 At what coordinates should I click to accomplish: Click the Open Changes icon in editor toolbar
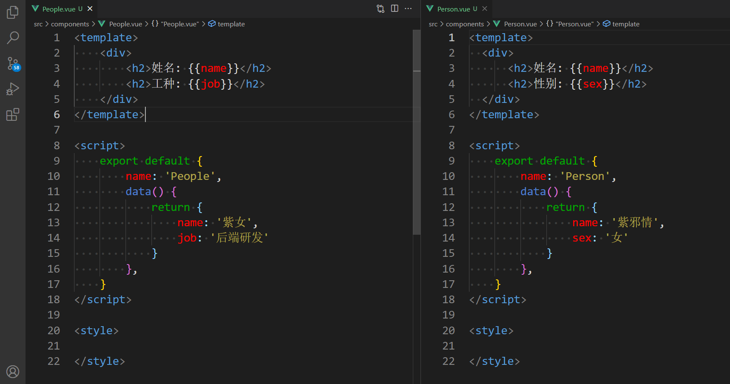point(381,9)
